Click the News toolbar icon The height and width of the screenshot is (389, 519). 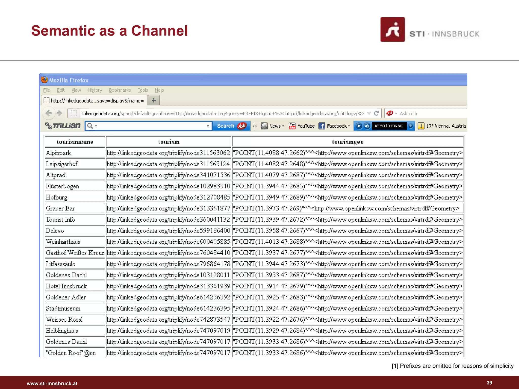click(264, 126)
